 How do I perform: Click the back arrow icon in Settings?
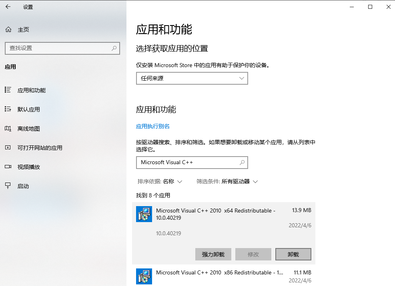coord(8,7)
